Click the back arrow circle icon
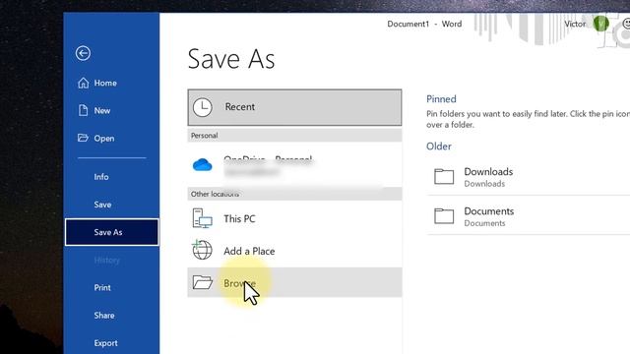630x354 pixels. point(83,53)
